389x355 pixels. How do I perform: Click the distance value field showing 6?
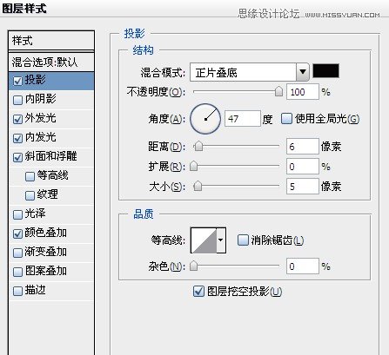(x=303, y=147)
